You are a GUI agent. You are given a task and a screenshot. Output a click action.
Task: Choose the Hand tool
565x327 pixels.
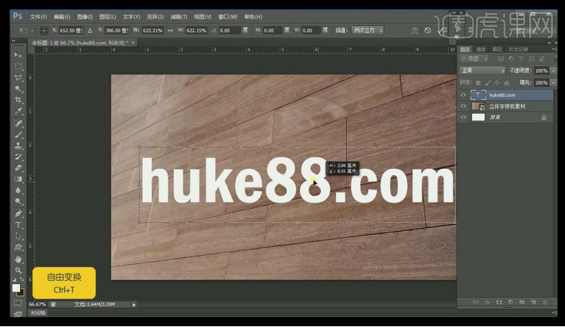(18, 259)
